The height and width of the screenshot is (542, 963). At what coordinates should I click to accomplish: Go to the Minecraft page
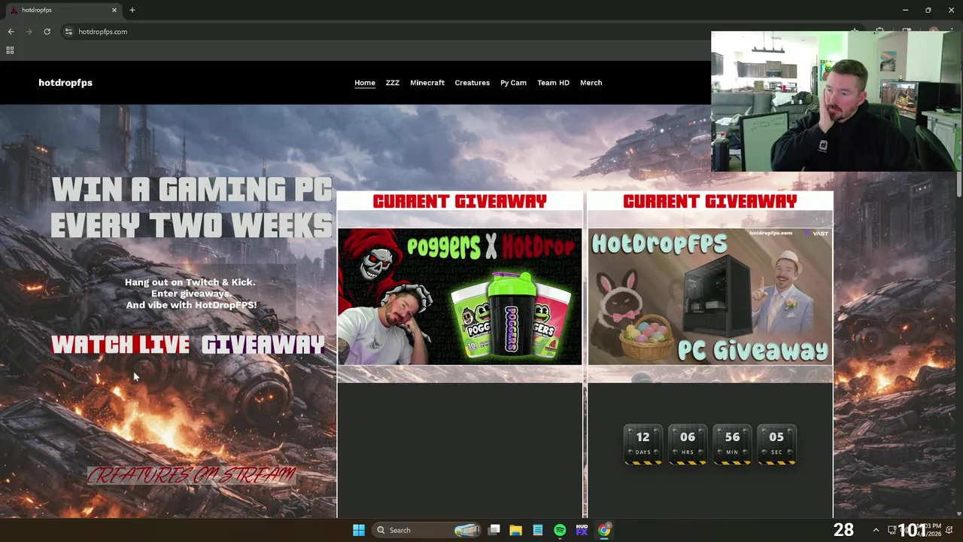[x=427, y=83]
